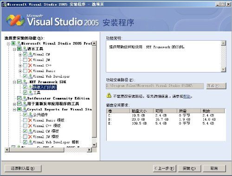This screenshot has height=176, width=232.
Task: Click the feature tree scroll-left arrow
Action: coord(7,150)
